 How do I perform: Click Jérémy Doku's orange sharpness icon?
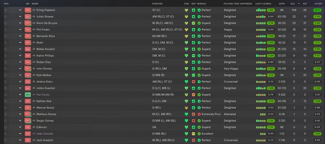pos(193,82)
